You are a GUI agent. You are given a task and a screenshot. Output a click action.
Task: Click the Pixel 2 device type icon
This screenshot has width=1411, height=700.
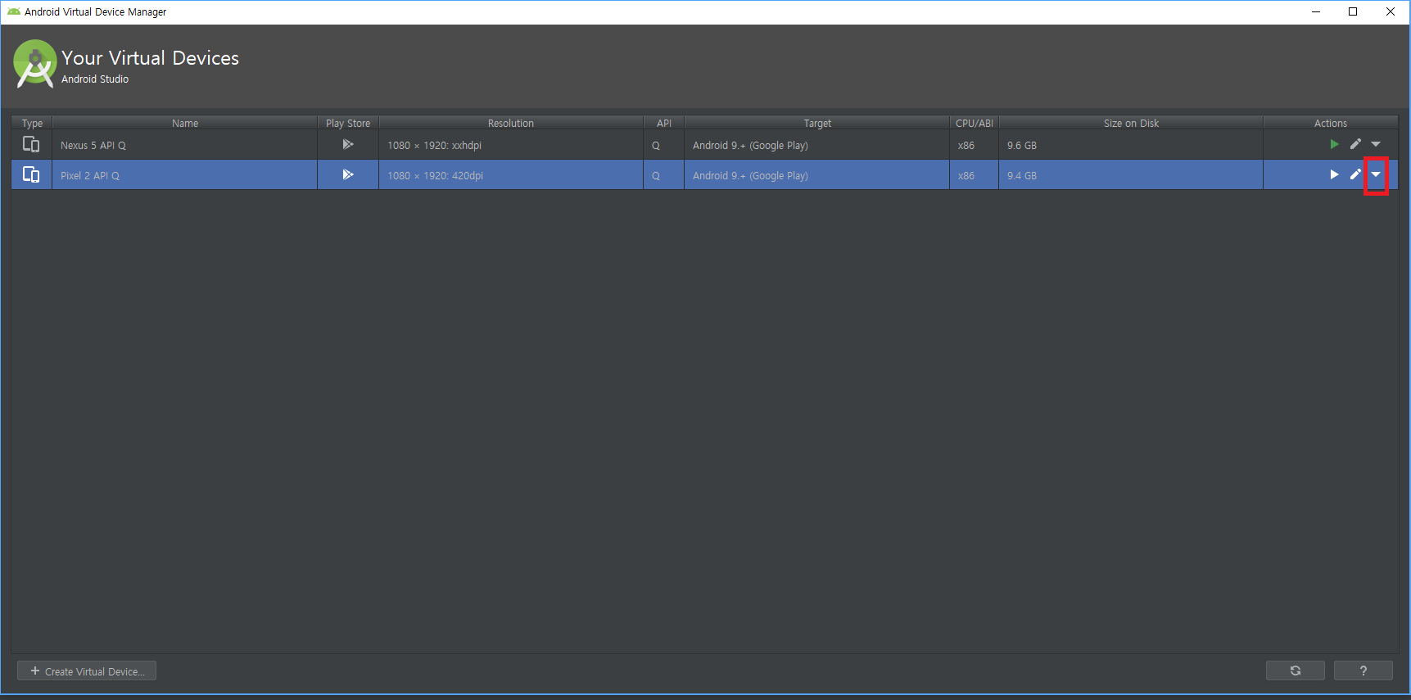31,174
